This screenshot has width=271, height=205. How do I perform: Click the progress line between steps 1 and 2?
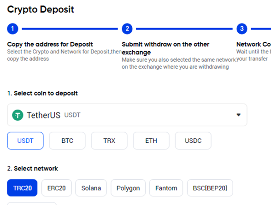[70, 29]
